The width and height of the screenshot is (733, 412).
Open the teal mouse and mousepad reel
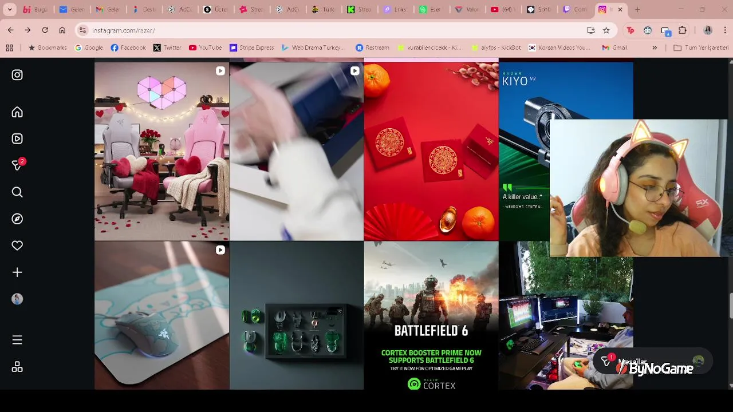coord(161,315)
